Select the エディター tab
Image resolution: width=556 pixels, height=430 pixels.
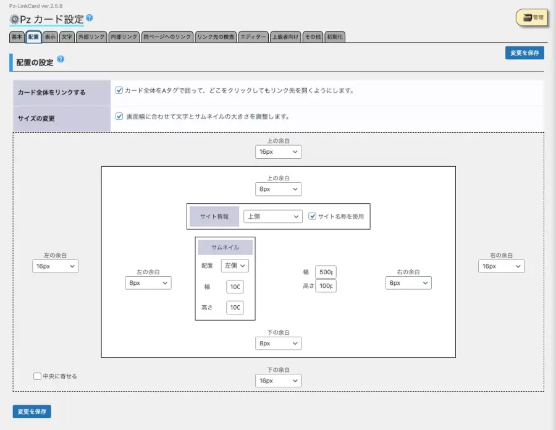click(253, 36)
